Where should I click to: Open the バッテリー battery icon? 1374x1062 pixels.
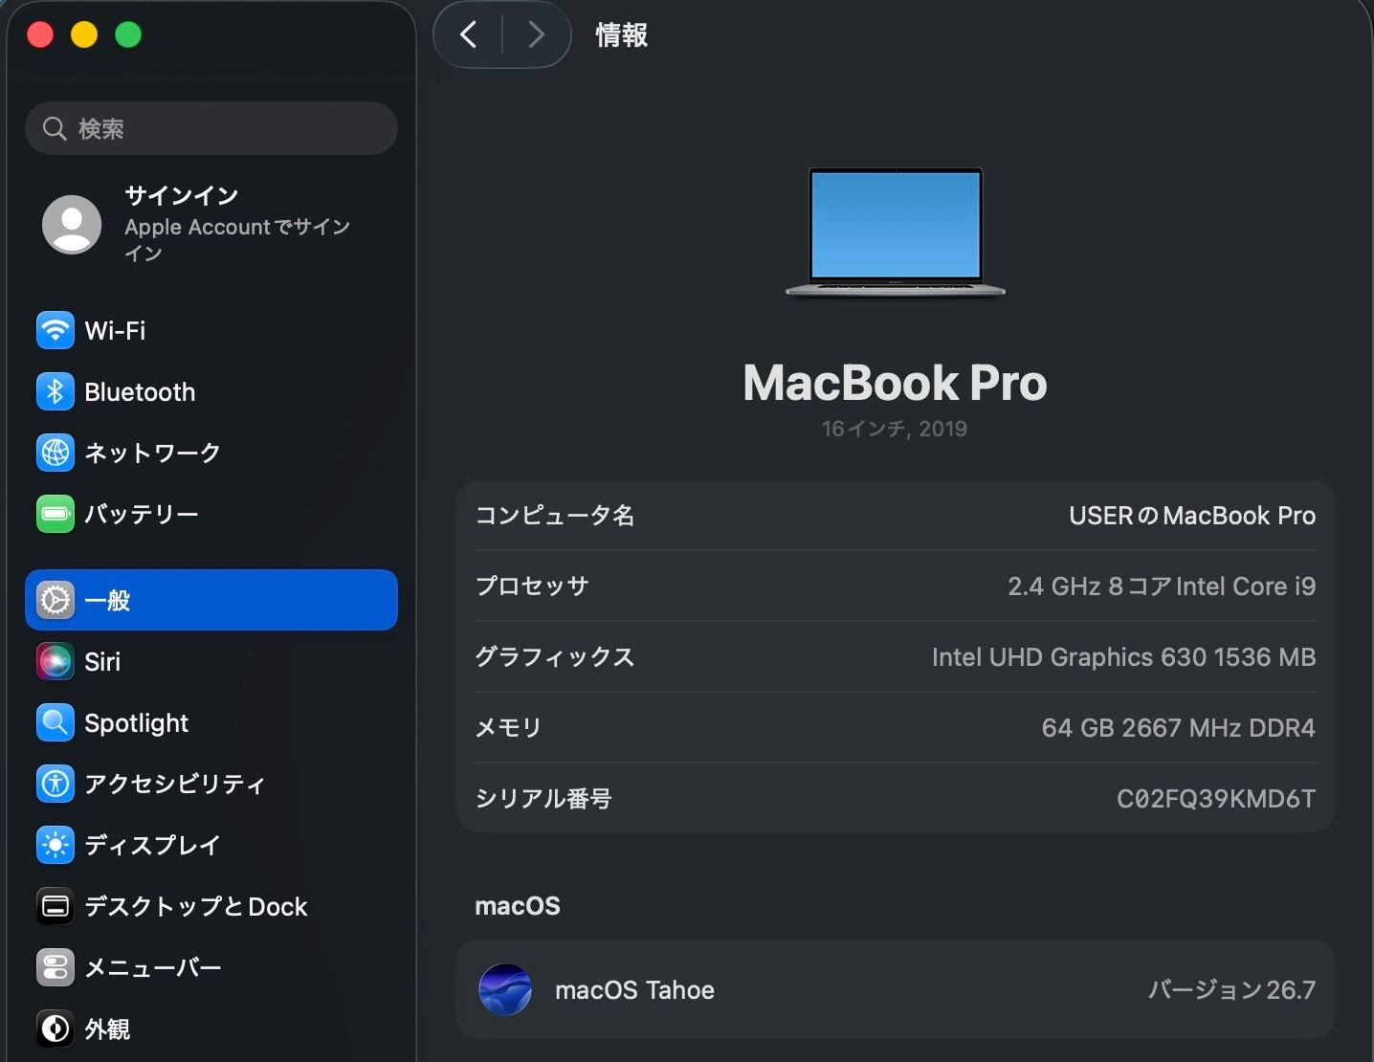tap(55, 514)
